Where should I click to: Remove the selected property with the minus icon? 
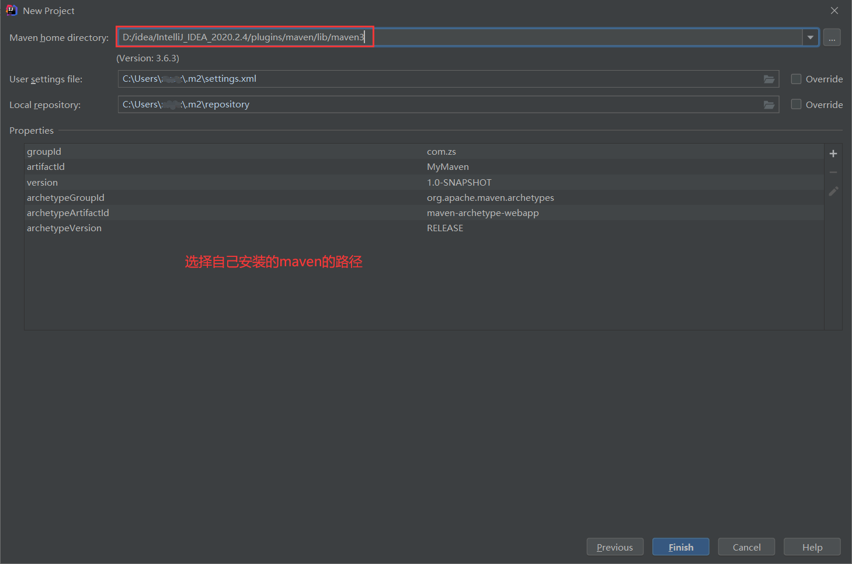(x=833, y=172)
